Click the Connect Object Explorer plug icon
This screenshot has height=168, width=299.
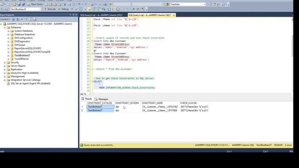click(14, 19)
